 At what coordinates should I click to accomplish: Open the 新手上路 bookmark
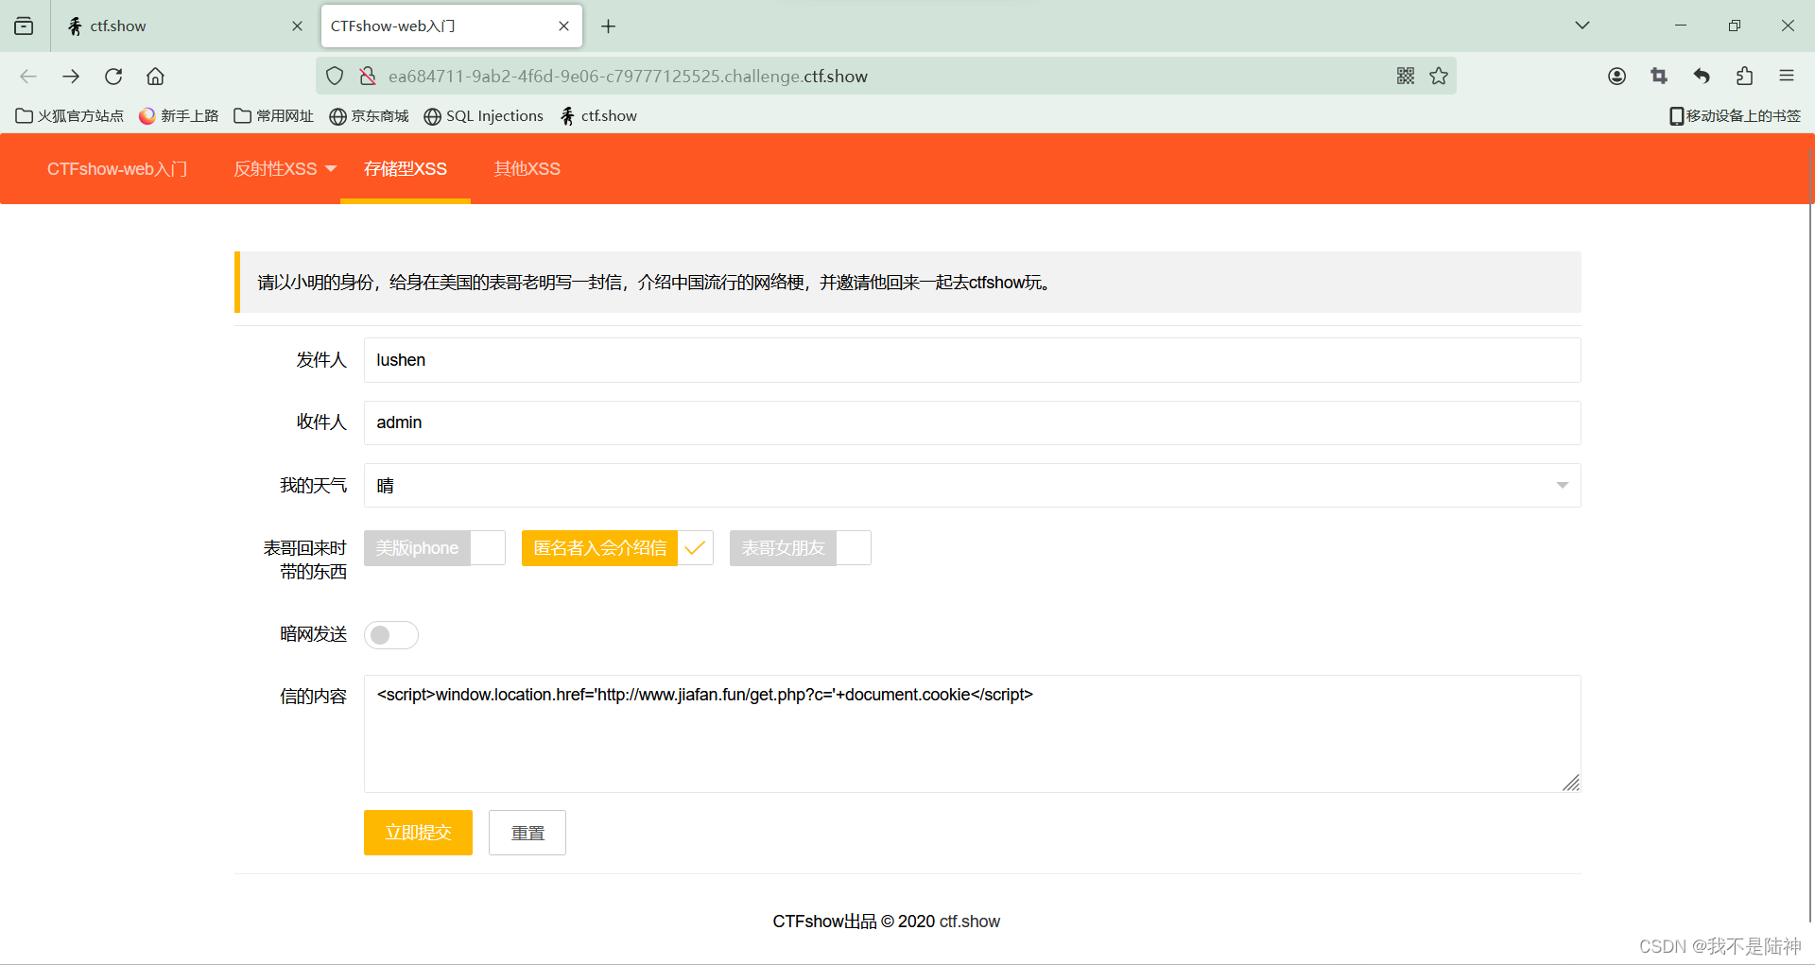click(179, 116)
